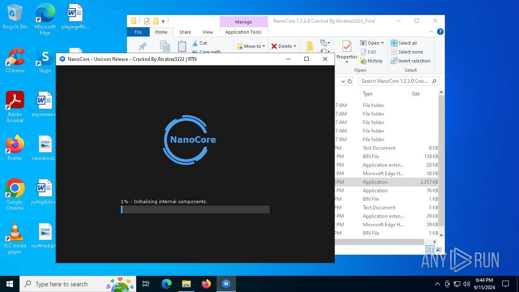519x292 pixels.
Task: Click the Windows Start button
Action: coord(10,284)
